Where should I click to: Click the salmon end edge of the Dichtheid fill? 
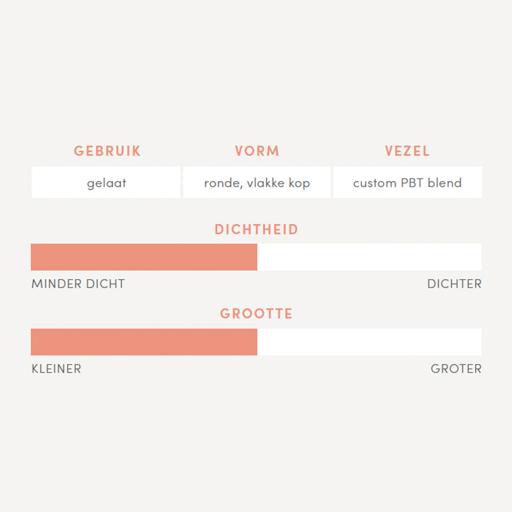point(257,257)
